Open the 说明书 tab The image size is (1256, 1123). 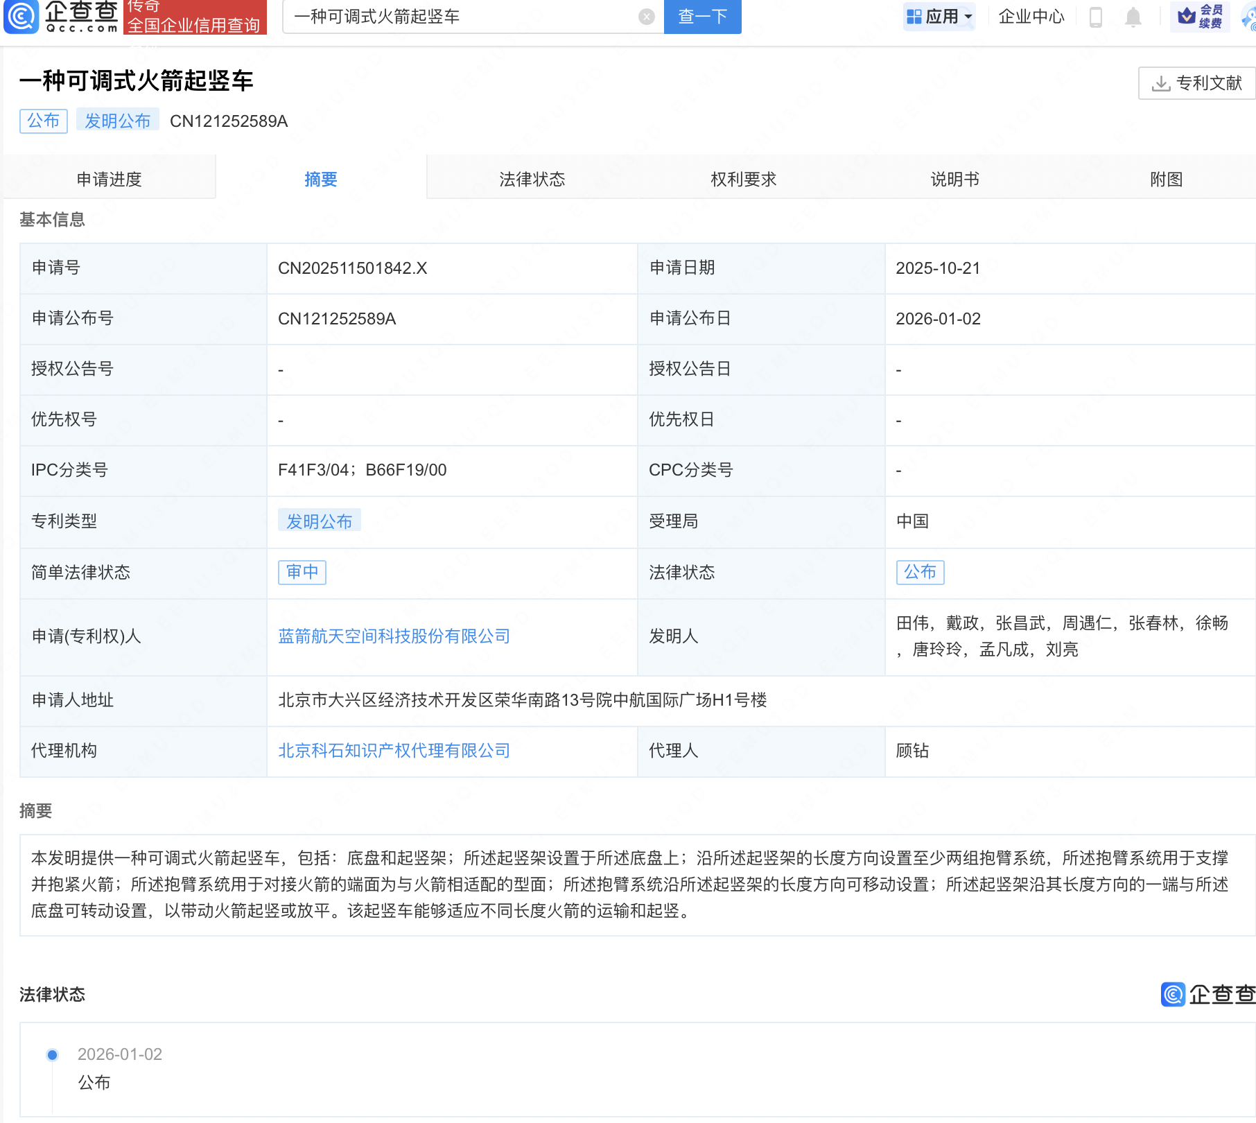coord(954,180)
